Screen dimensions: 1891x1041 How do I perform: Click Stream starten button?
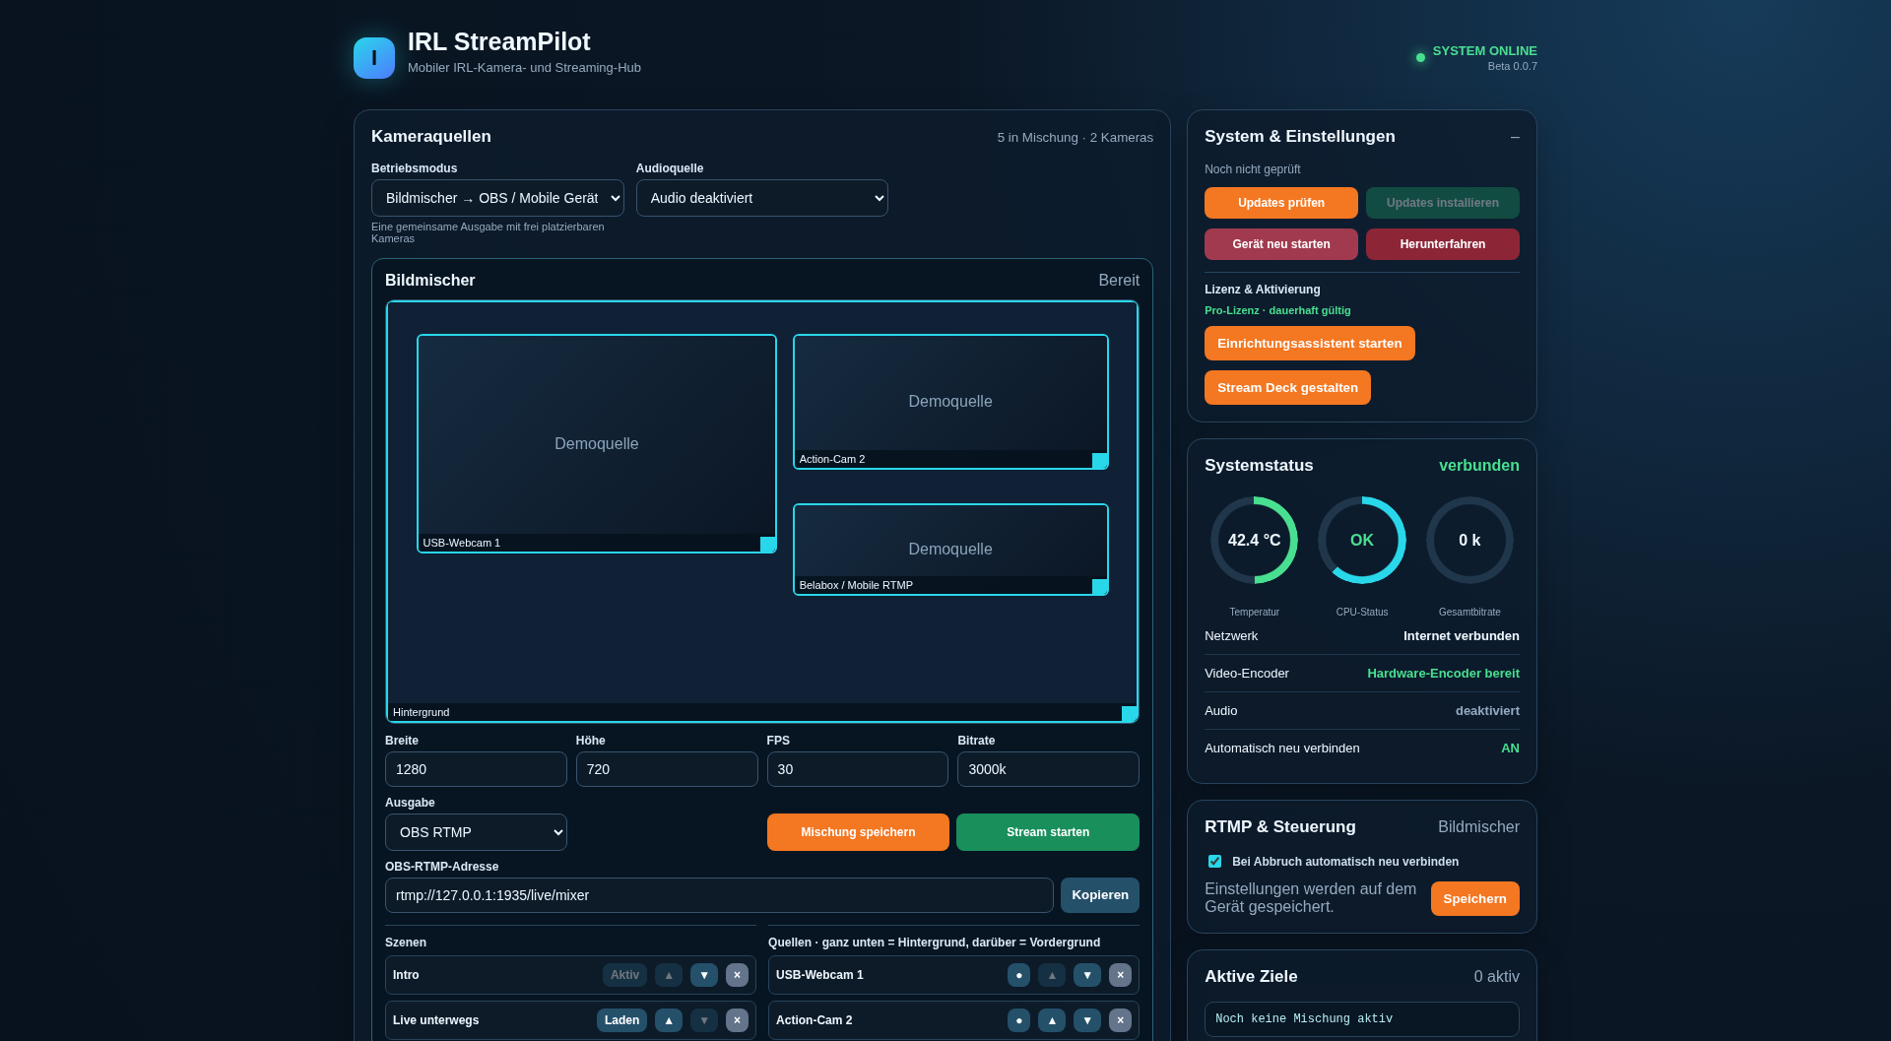[x=1048, y=832]
